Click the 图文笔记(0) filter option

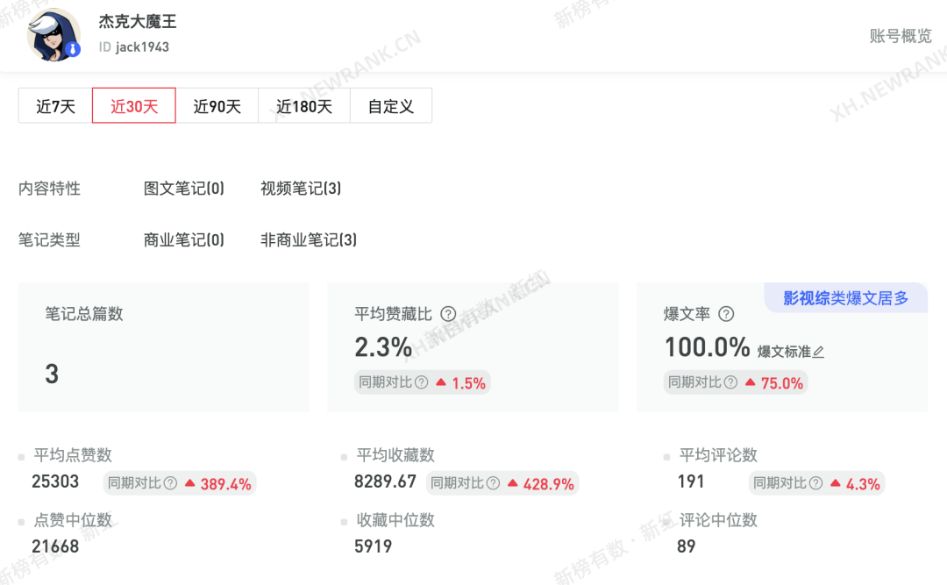[185, 188]
